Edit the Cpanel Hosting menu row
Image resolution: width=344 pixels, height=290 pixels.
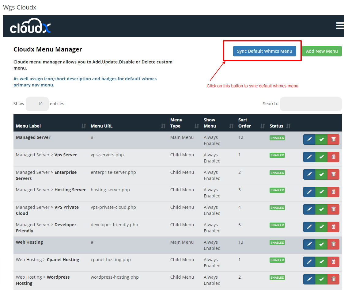tap(309, 261)
